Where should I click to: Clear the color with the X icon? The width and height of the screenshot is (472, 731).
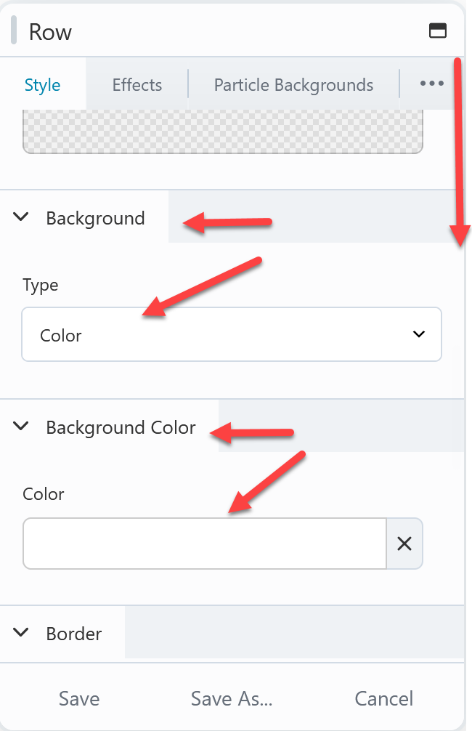click(404, 544)
